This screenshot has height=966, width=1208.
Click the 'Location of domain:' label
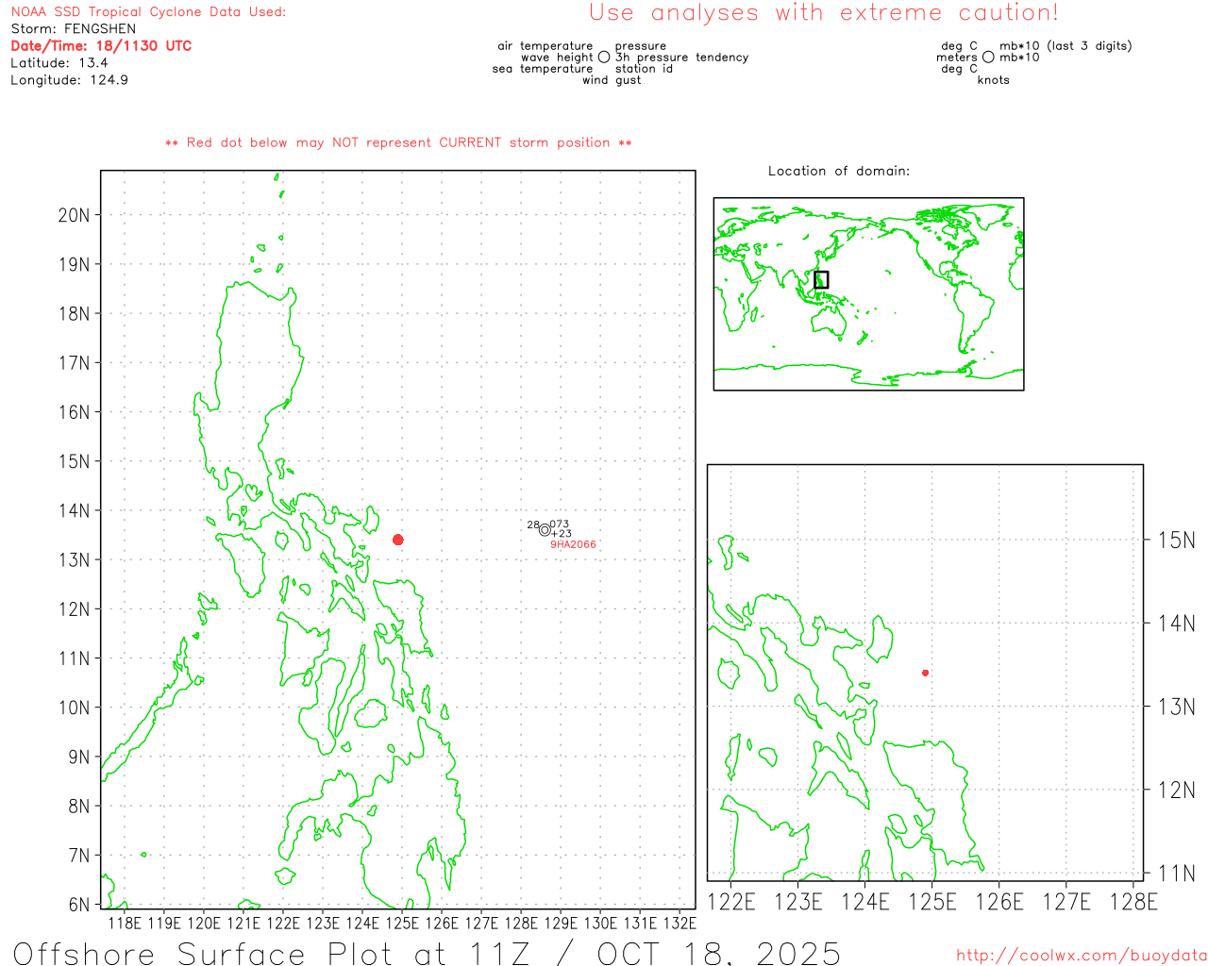point(839,171)
